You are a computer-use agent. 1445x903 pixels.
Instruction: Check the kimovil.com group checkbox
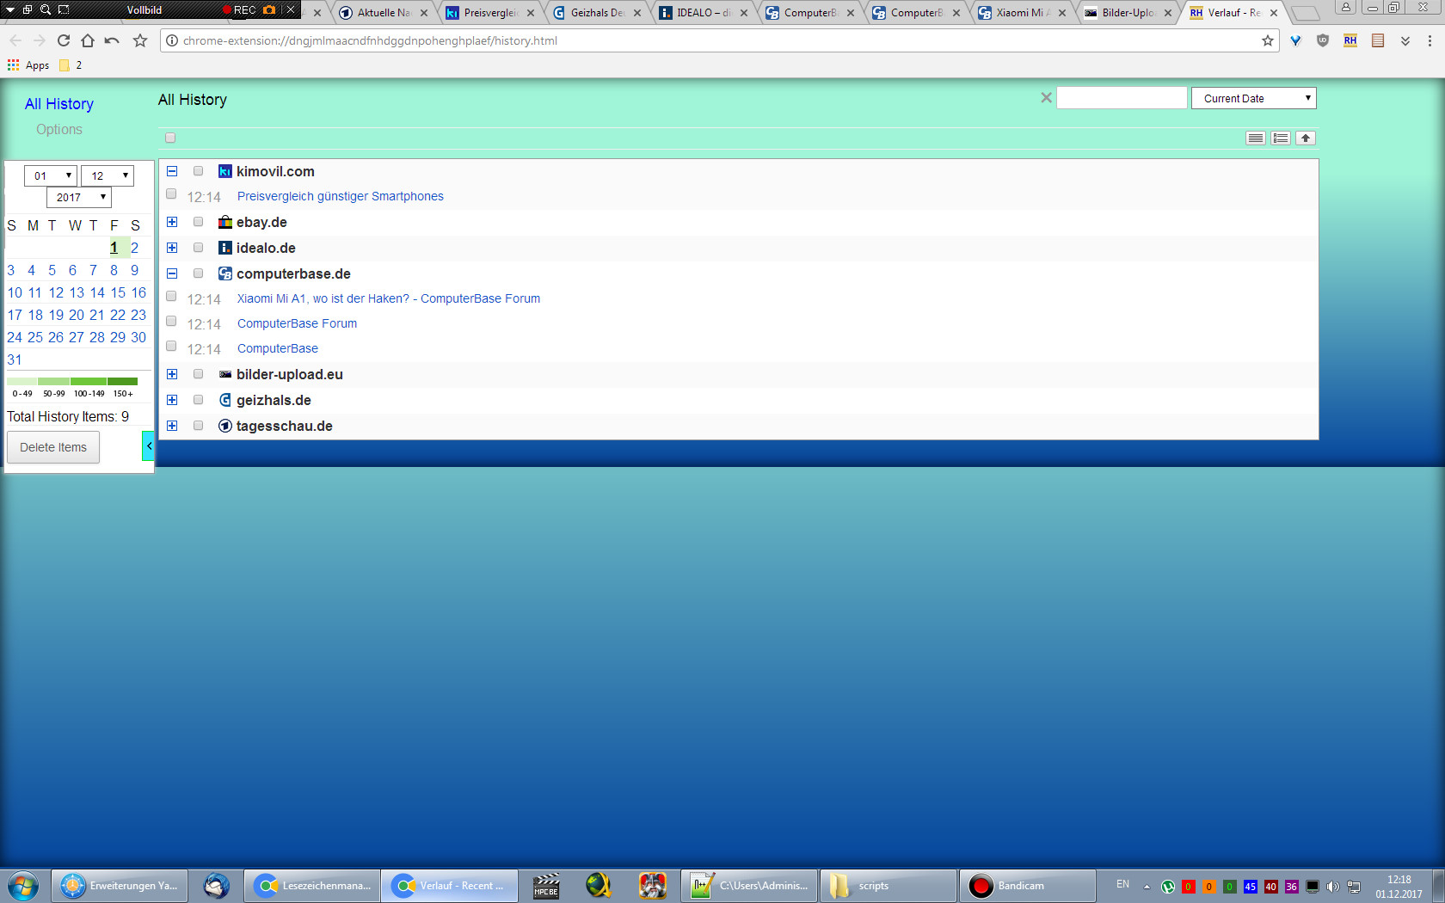pos(198,171)
